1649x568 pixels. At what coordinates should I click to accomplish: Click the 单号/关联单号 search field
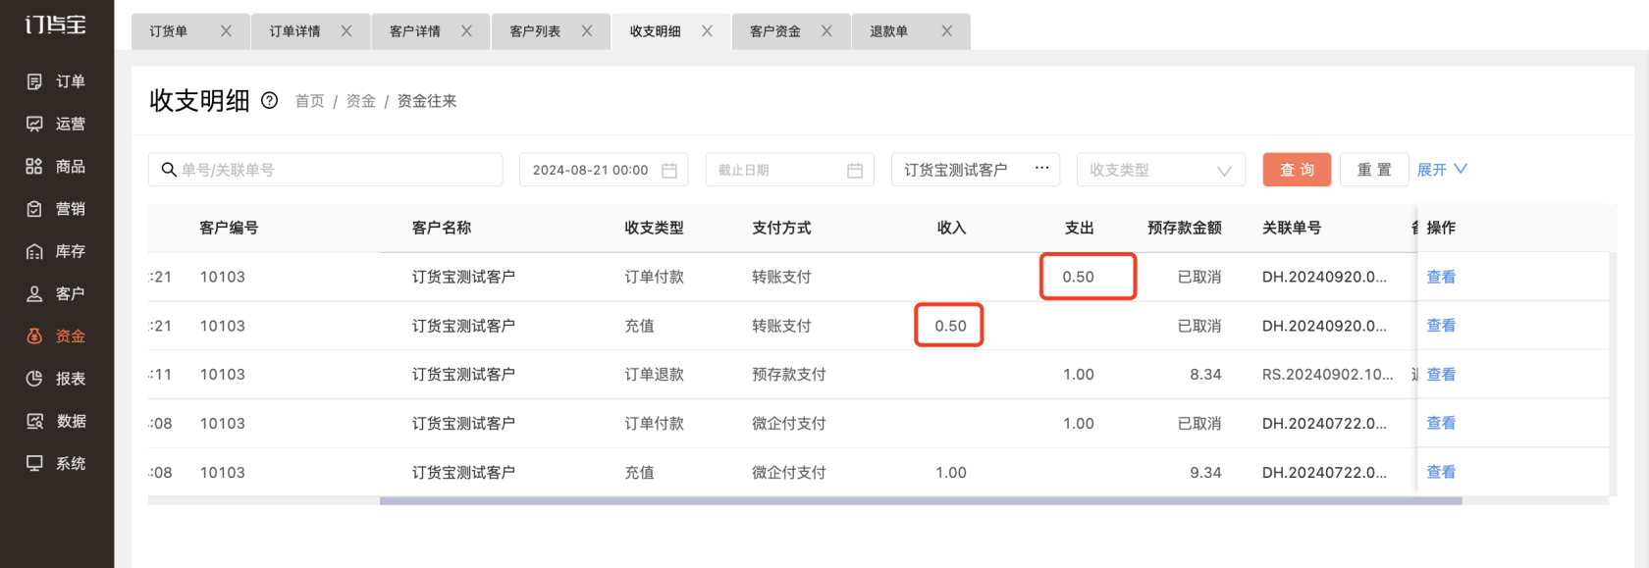pyautogui.click(x=334, y=170)
